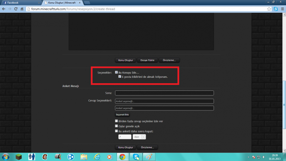Click inside the message editor area
Image resolution: width=286 pixels, height=161 pixels.
[x=141, y=31]
